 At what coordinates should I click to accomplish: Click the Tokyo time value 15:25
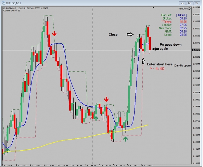point(183,22)
